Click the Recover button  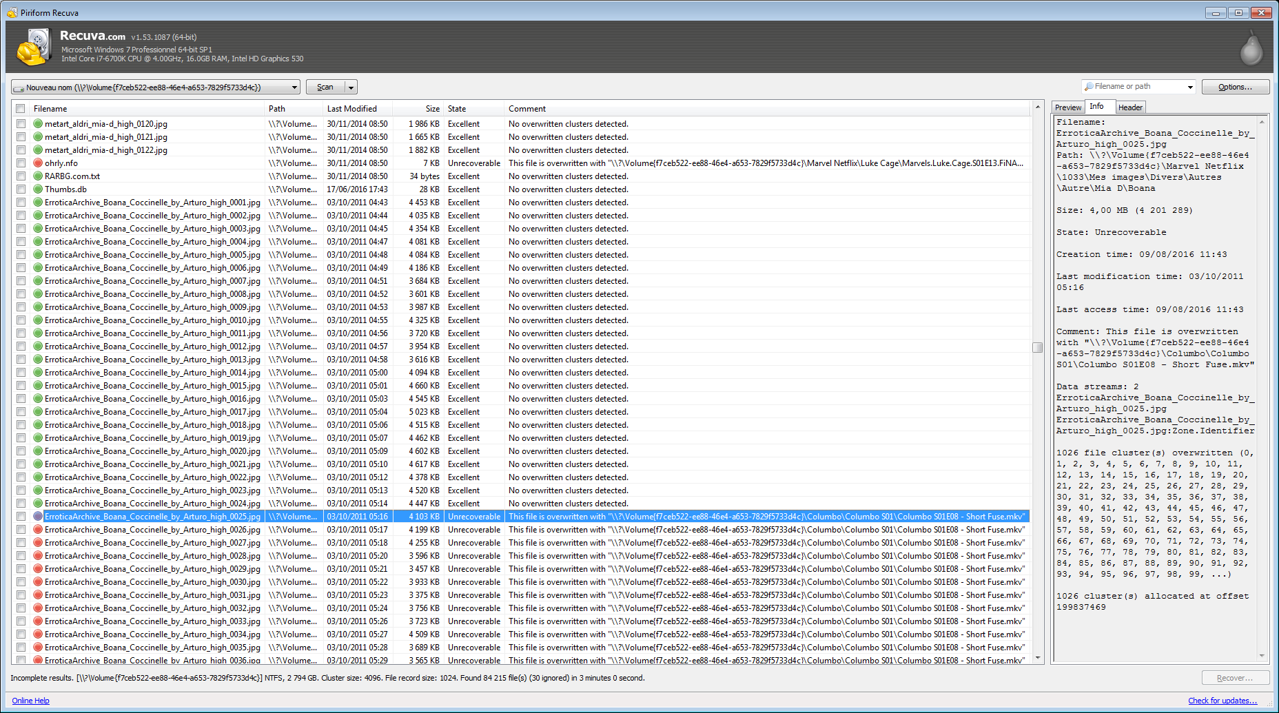[1236, 678]
